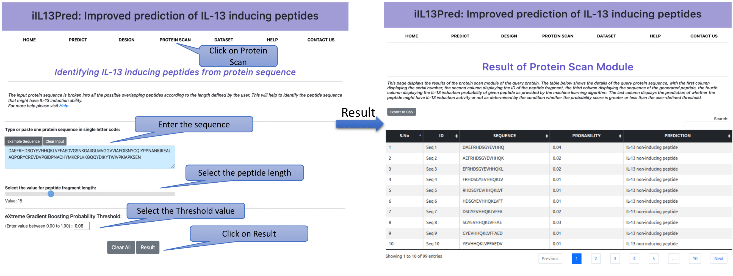This screenshot has height=276, width=733.
Task: Go to results page 3
Action: point(615,259)
